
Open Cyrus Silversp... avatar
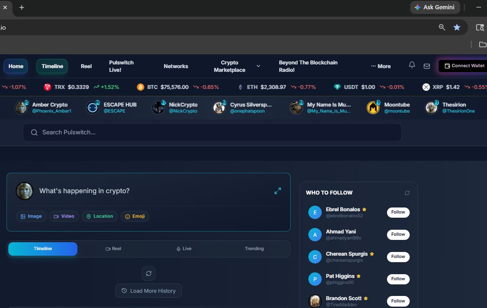coord(219,107)
